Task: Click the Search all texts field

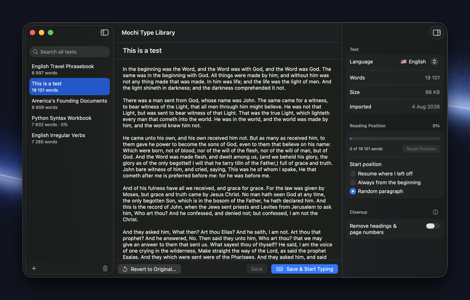Action: 70,52
